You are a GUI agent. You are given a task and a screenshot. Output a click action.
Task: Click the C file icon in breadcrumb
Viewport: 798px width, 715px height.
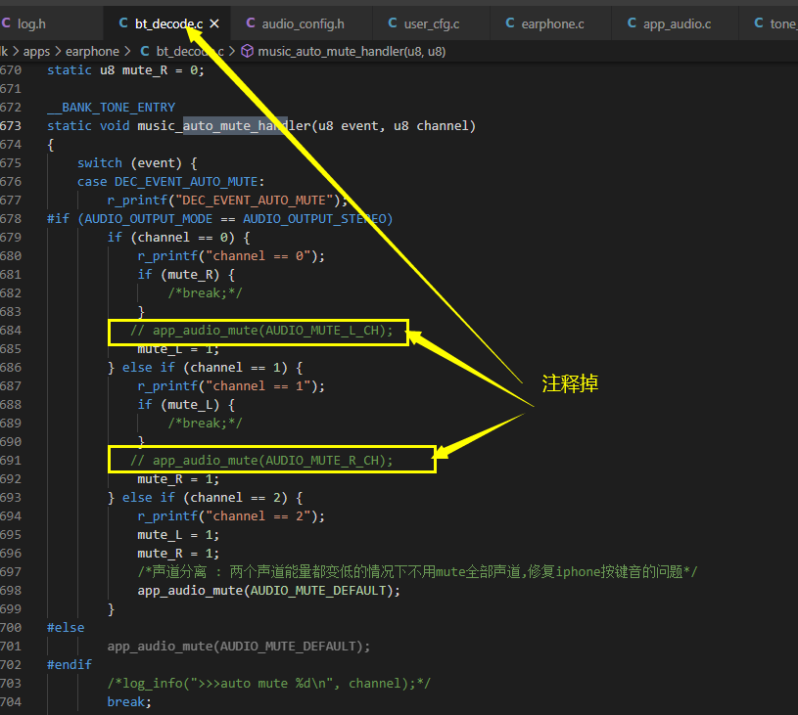[145, 51]
